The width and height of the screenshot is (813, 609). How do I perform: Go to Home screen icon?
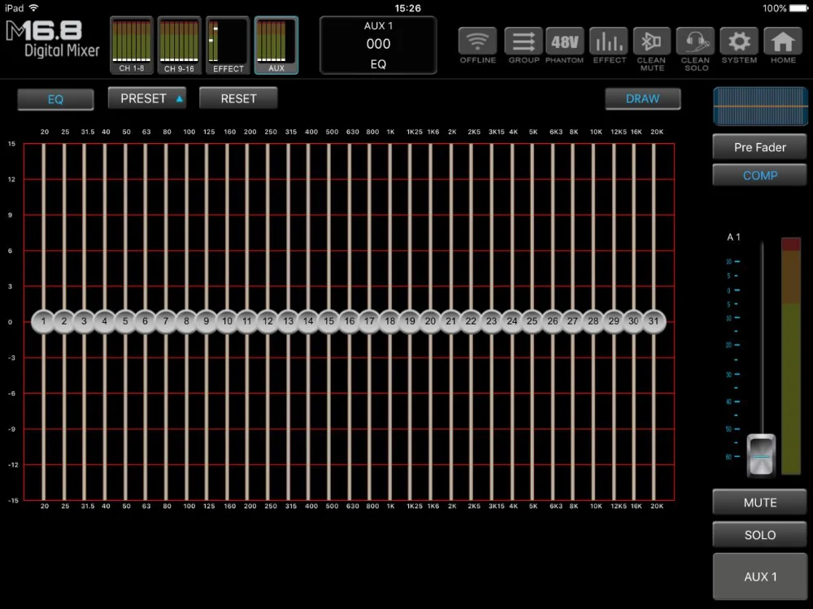click(783, 42)
